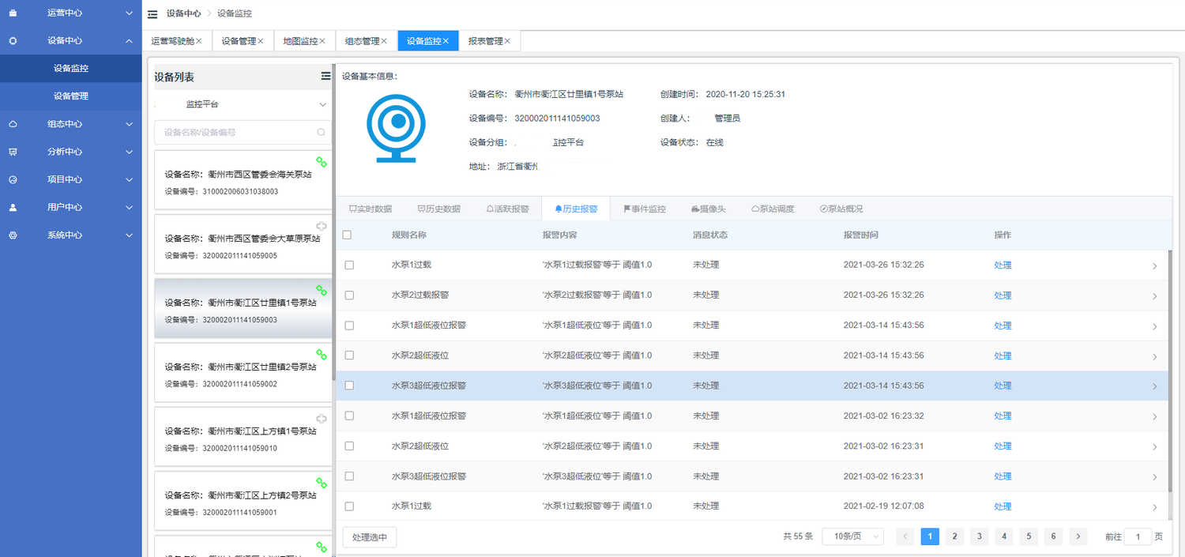Screen dimensions: 1185x557
Task: Check the 水泵2过载报警 row checkbox
Action: point(349,295)
